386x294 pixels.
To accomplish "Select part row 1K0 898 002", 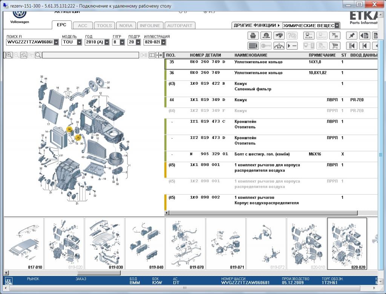I will [x=271, y=202].
